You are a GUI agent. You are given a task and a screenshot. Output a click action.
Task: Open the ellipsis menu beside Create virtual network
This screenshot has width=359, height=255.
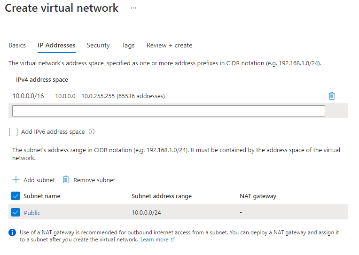pos(133,8)
